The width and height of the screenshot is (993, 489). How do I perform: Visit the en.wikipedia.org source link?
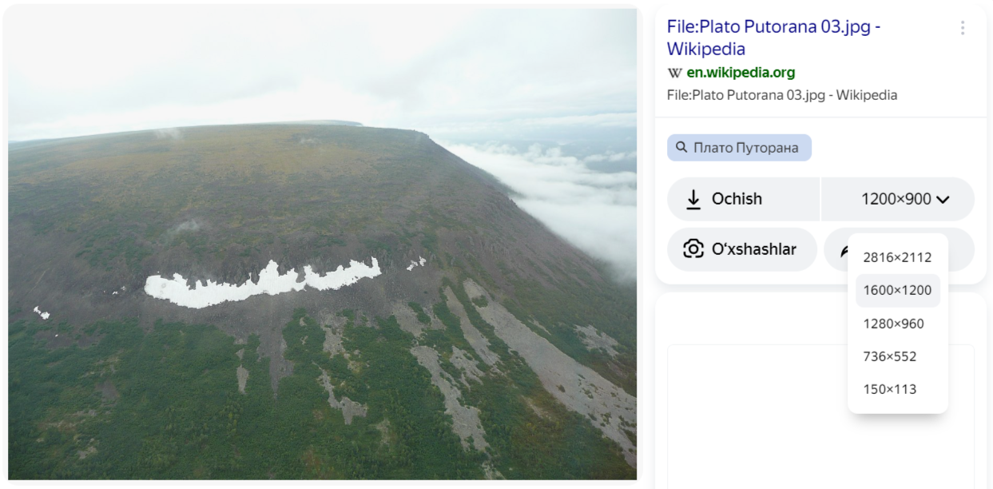(741, 73)
